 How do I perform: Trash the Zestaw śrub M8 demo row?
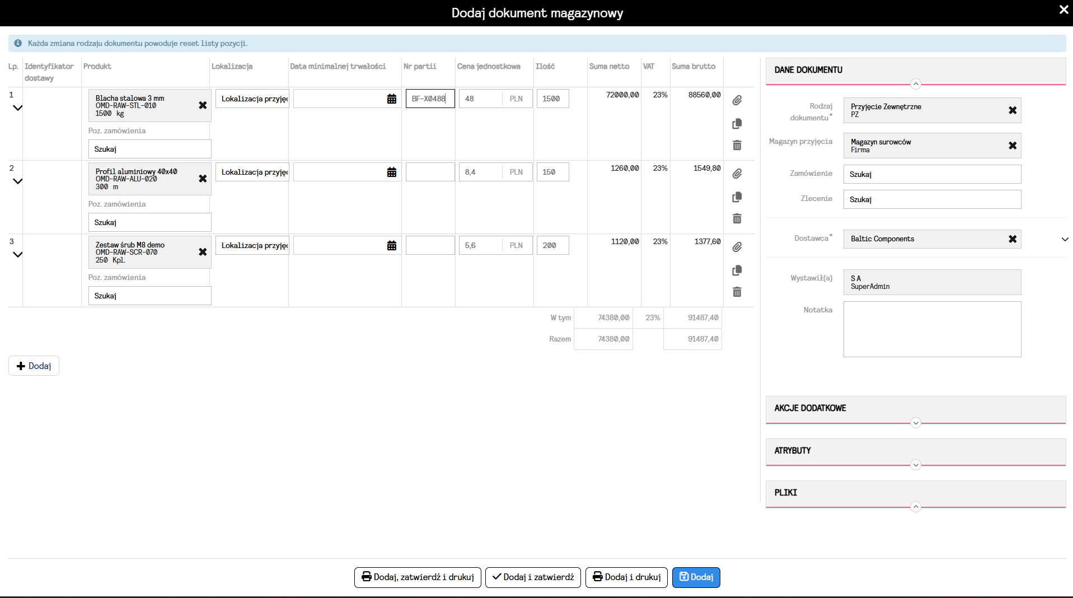tap(737, 292)
